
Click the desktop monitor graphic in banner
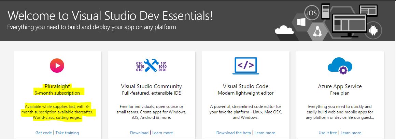(x=350, y=25)
